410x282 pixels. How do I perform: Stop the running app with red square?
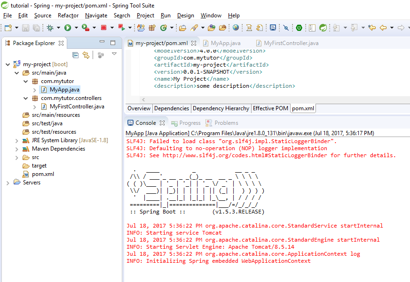pyautogui.click(x=103, y=27)
